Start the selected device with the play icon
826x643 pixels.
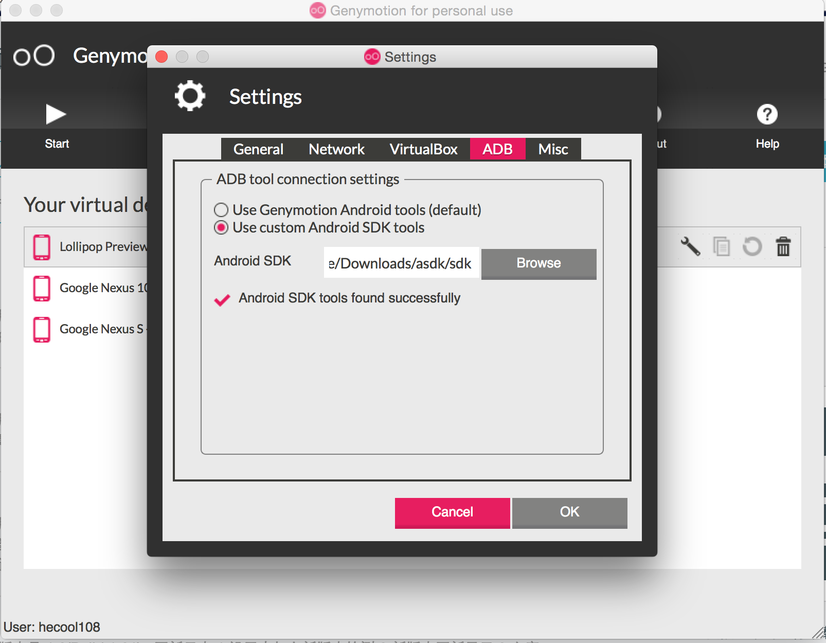(56, 114)
